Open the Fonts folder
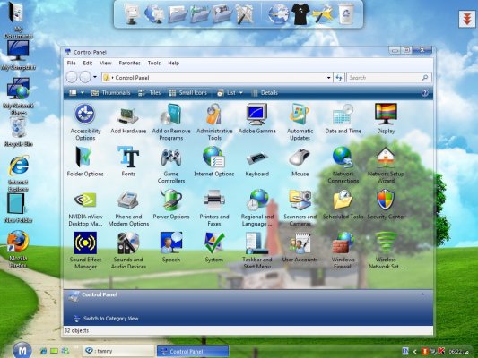Screen dimensions: 478x358 [128, 162]
